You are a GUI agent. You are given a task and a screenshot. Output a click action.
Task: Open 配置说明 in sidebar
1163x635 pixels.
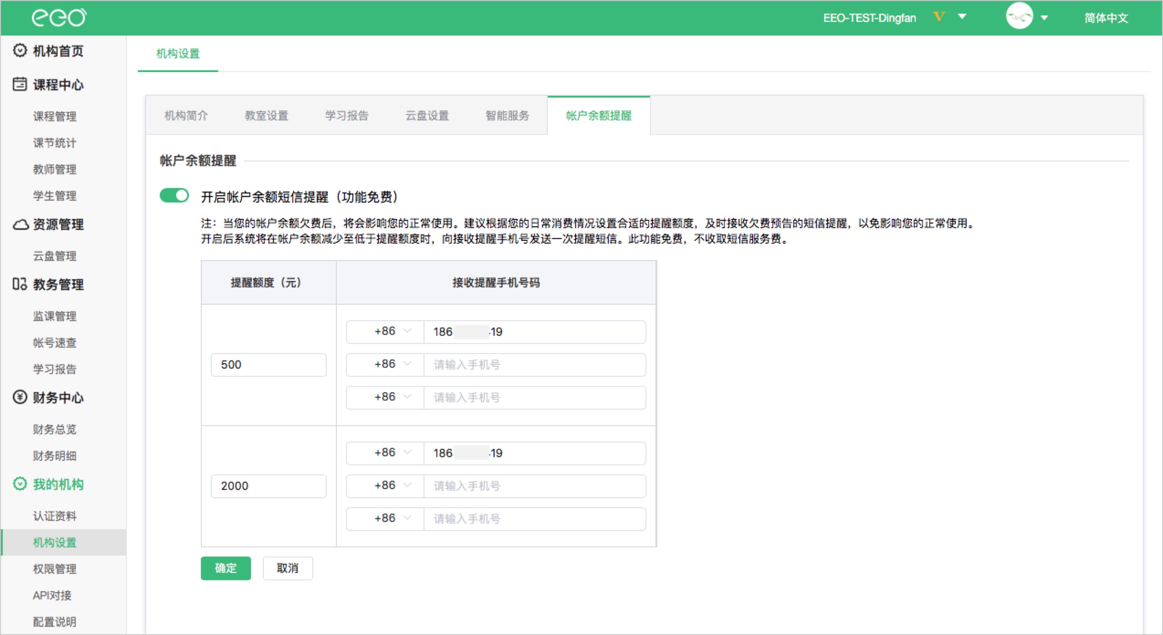(x=55, y=622)
